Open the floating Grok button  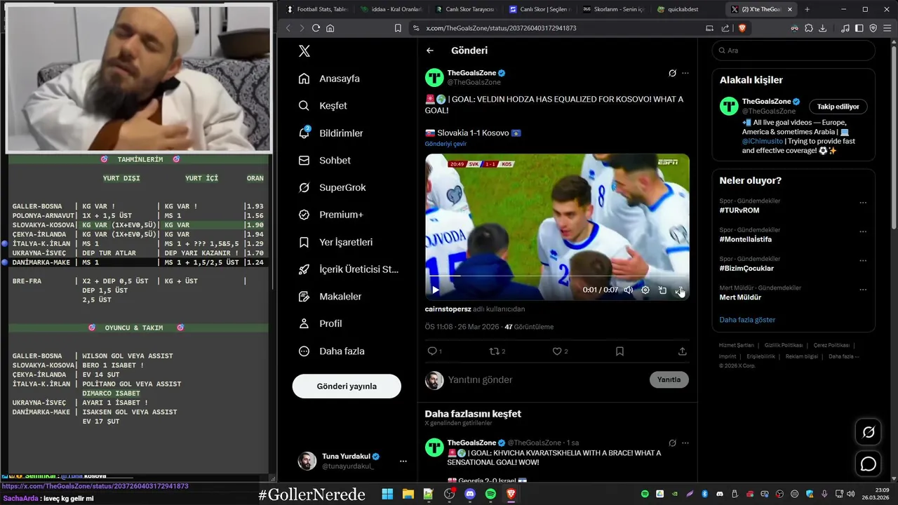(869, 432)
